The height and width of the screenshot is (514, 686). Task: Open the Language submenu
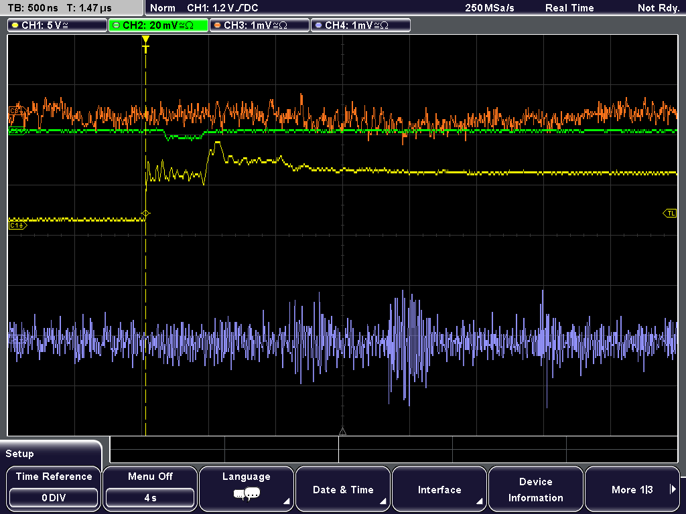(247, 488)
